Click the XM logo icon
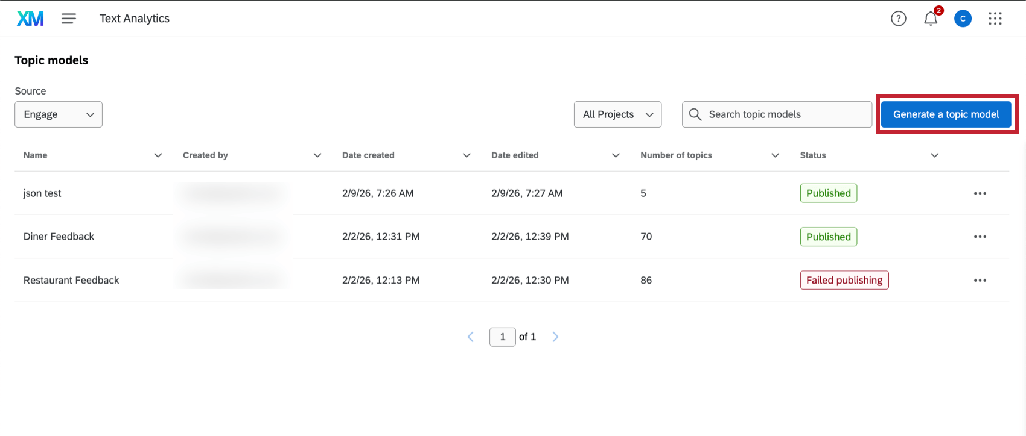The image size is (1026, 436). [30, 19]
